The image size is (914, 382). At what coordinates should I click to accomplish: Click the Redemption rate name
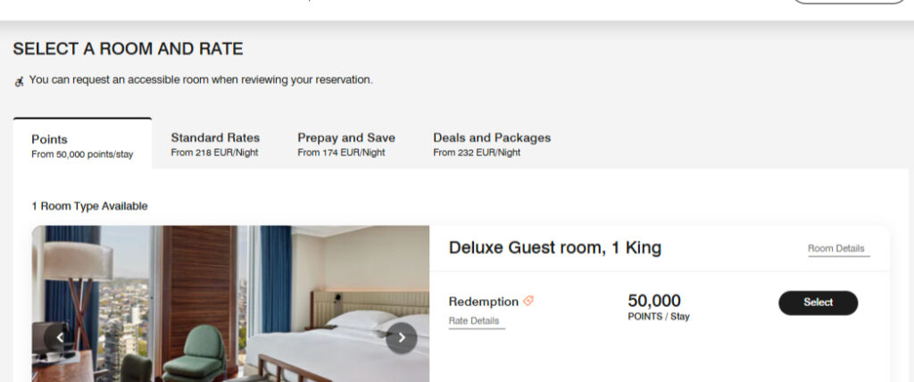point(483,302)
